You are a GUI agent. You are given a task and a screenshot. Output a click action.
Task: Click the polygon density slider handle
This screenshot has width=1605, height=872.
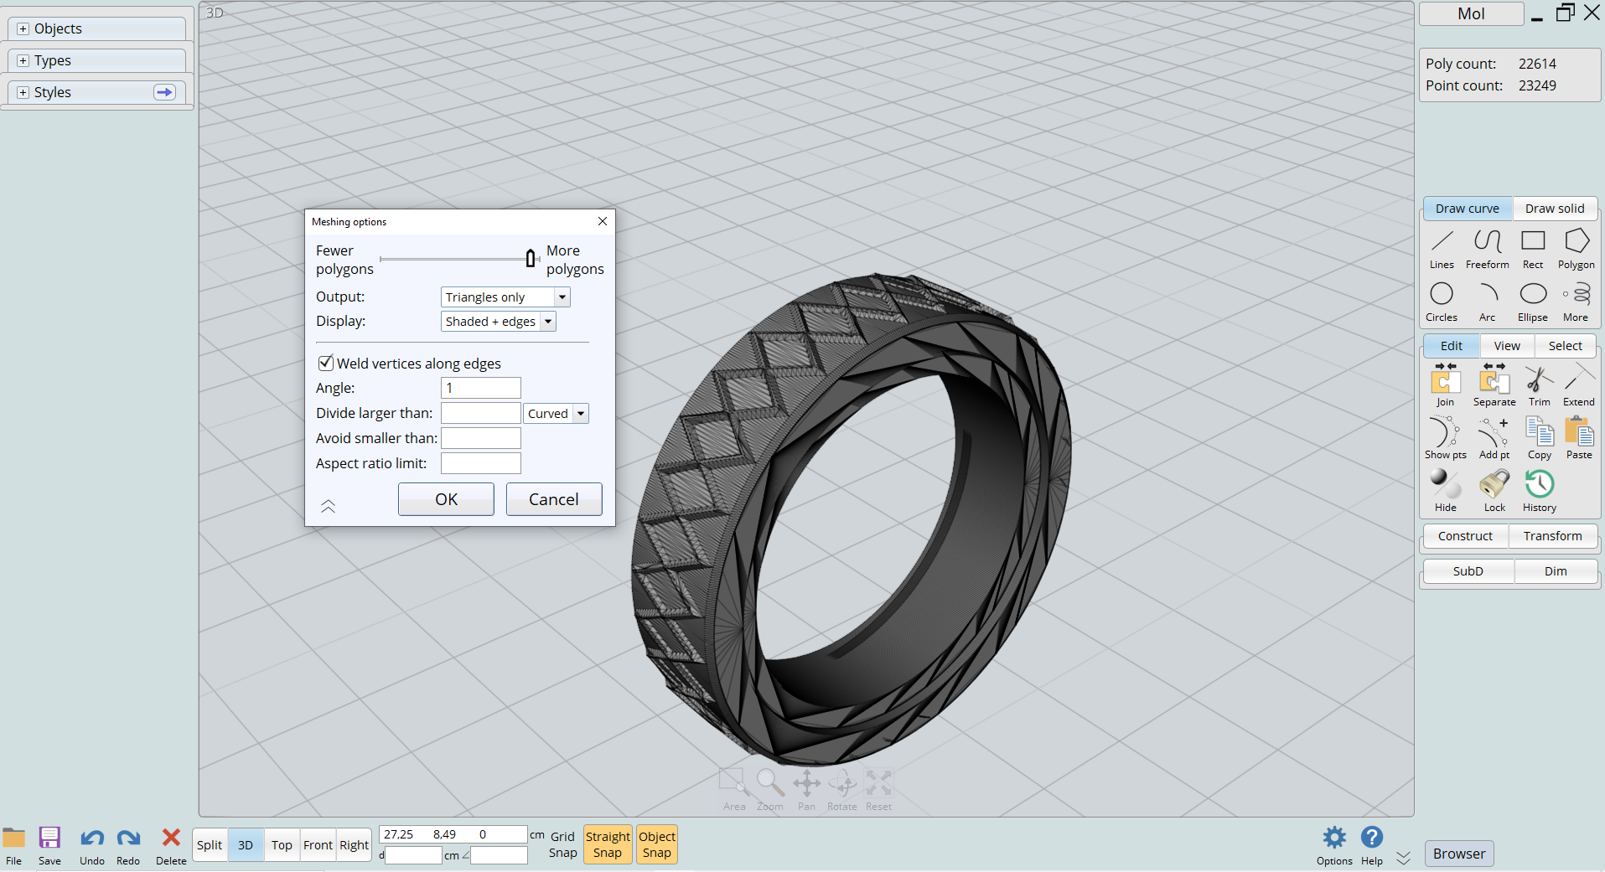pyautogui.click(x=531, y=259)
